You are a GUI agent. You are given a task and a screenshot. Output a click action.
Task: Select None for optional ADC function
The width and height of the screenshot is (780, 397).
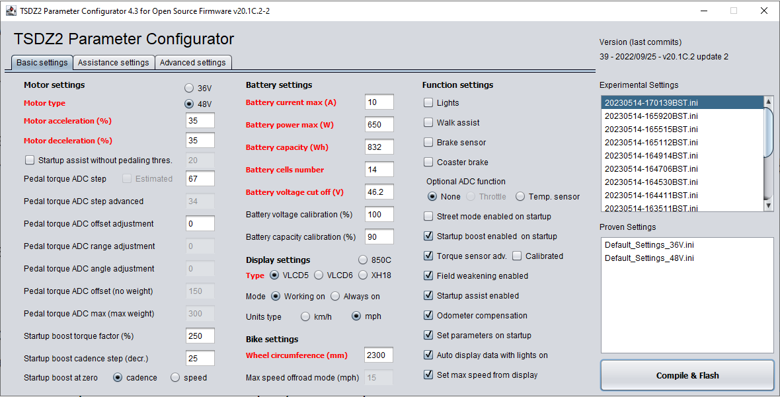(432, 197)
